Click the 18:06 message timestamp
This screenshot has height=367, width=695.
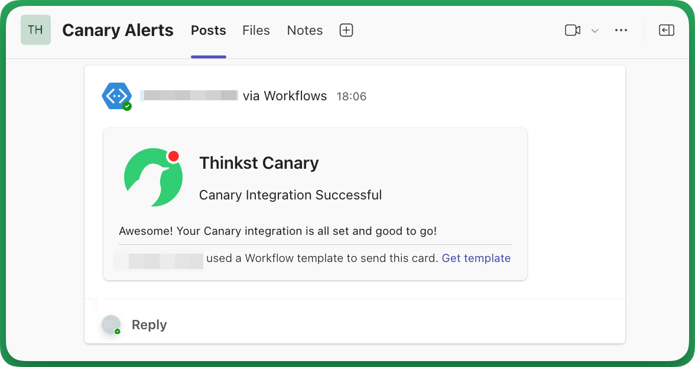[352, 97]
